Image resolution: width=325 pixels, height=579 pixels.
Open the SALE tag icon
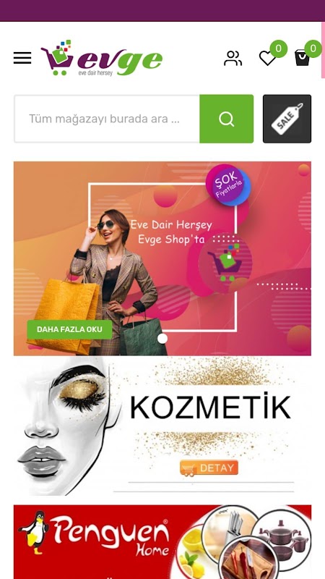pos(287,119)
